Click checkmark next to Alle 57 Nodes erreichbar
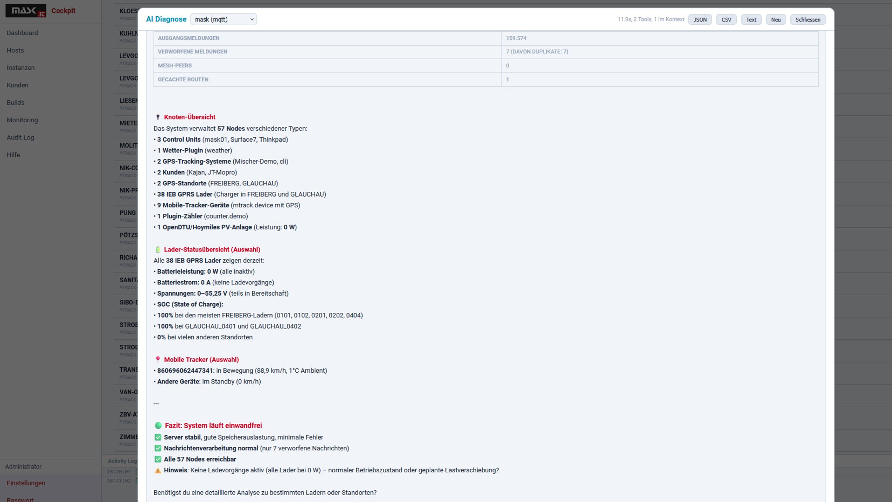The height and width of the screenshot is (502, 892). [x=158, y=459]
